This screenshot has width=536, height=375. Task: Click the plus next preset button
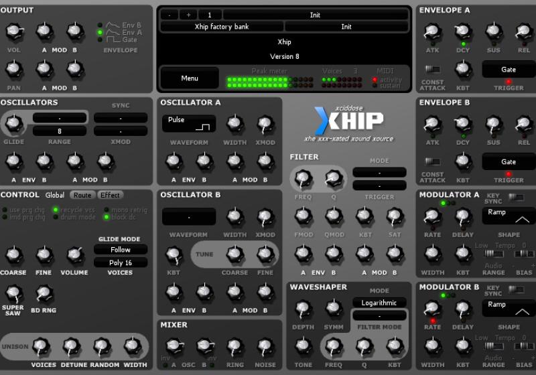click(x=188, y=15)
